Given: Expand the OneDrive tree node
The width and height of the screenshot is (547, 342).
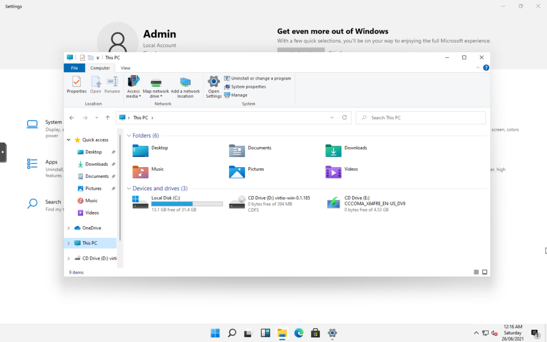Looking at the screenshot, I should (x=69, y=228).
